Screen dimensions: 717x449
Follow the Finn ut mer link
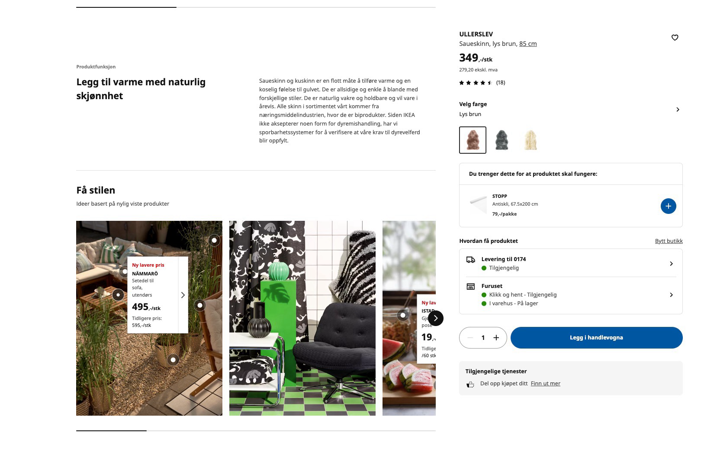click(x=545, y=384)
